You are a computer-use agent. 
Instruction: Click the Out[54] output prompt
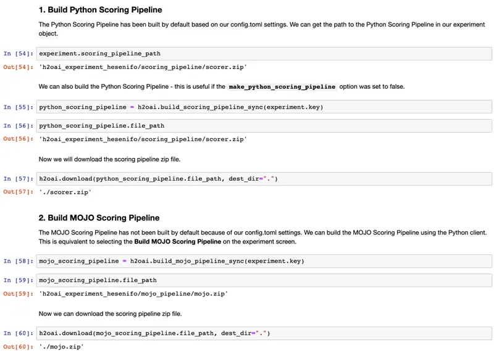click(x=19, y=67)
